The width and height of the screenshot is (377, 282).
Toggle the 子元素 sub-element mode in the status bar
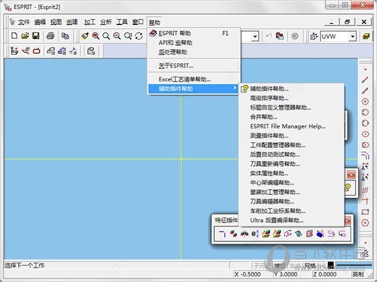(x=262, y=266)
